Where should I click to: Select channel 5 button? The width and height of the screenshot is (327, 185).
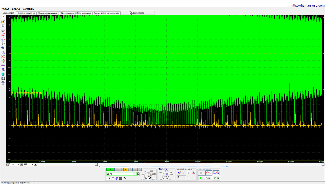[x=131, y=169]
